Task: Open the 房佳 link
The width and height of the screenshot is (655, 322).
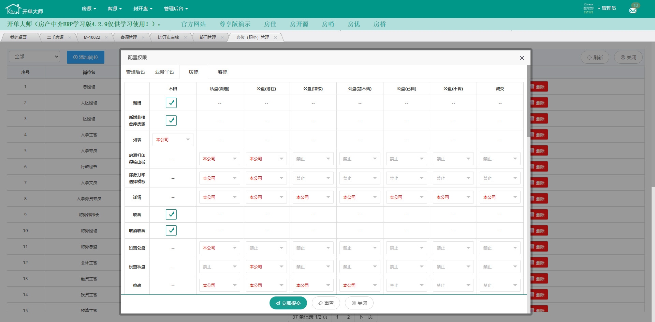Action: point(270,24)
